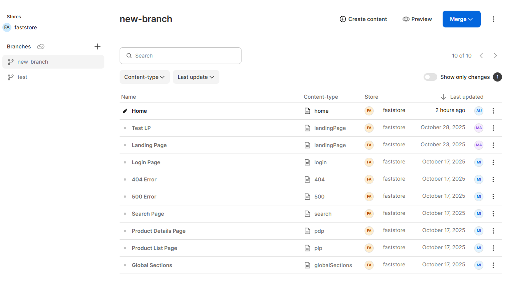This screenshot has height=293, width=507.
Task: Click the Content-type column header
Action: (x=321, y=97)
